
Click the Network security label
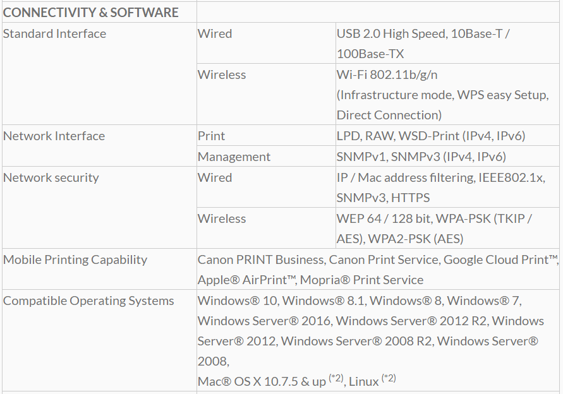(x=51, y=177)
